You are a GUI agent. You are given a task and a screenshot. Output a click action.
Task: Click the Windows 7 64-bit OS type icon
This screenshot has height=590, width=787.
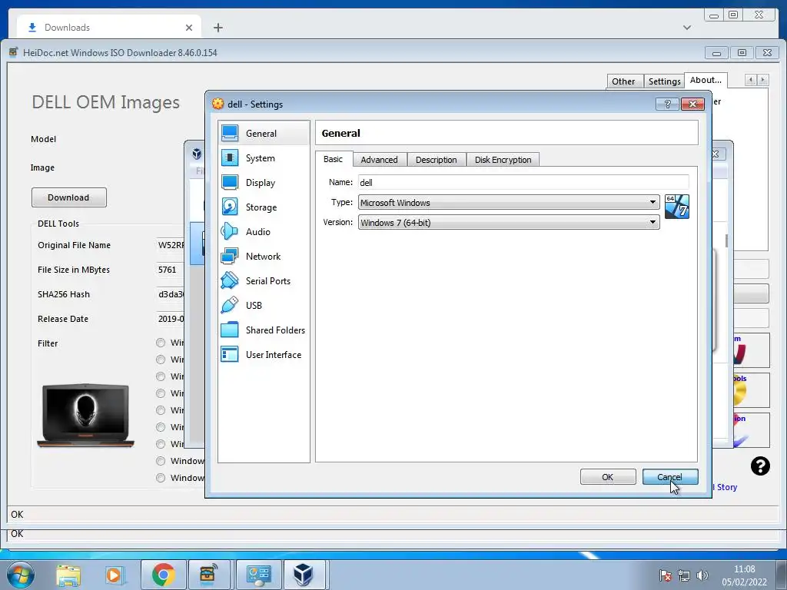coord(676,207)
